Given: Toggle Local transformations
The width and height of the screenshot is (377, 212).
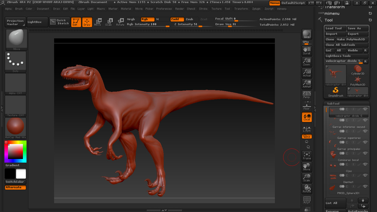Looking at the screenshot, I should (307, 117).
